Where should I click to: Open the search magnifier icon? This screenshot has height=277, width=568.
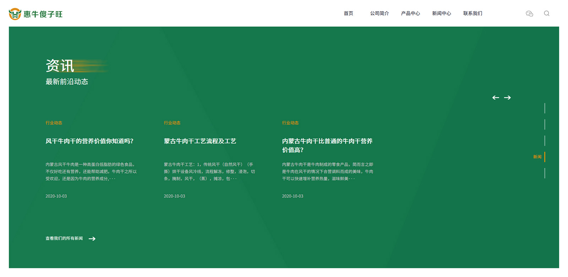coord(547,13)
